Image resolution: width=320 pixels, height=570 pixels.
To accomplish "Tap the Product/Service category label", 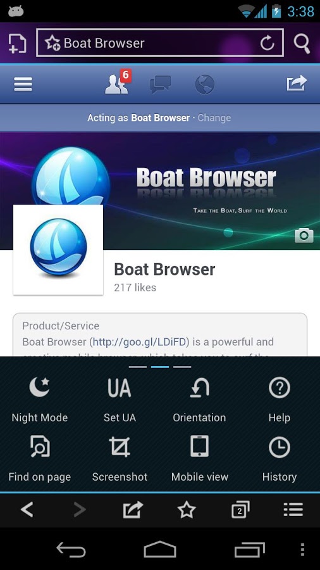I will point(61,326).
